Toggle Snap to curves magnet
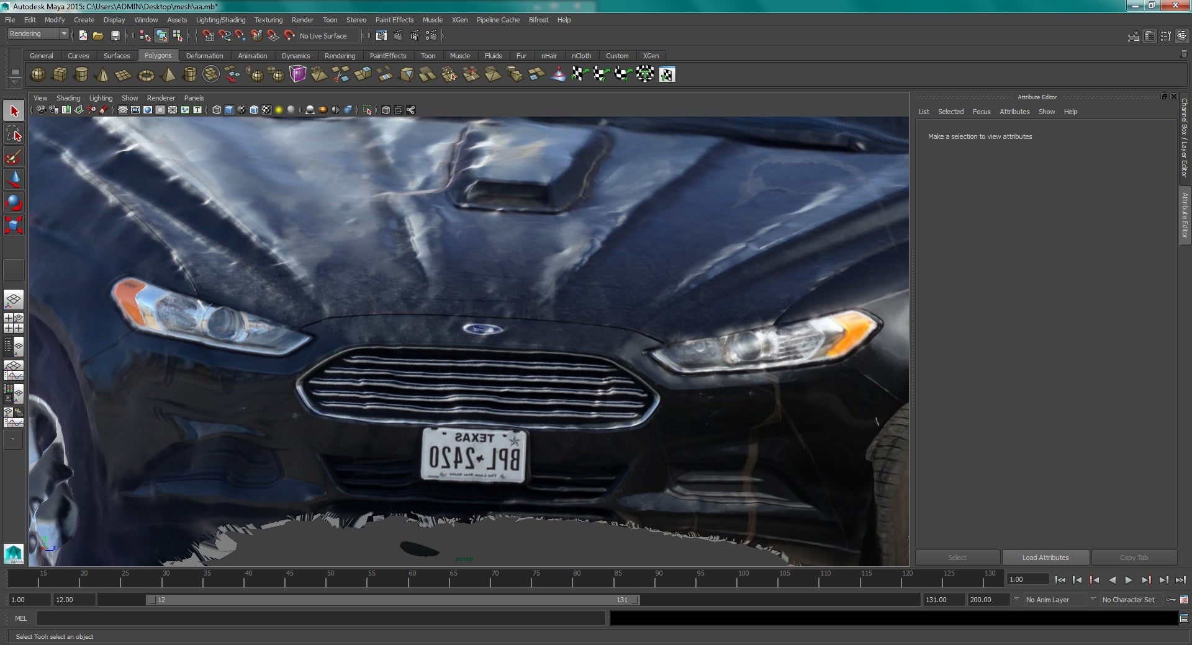This screenshot has height=645, width=1192. [225, 35]
